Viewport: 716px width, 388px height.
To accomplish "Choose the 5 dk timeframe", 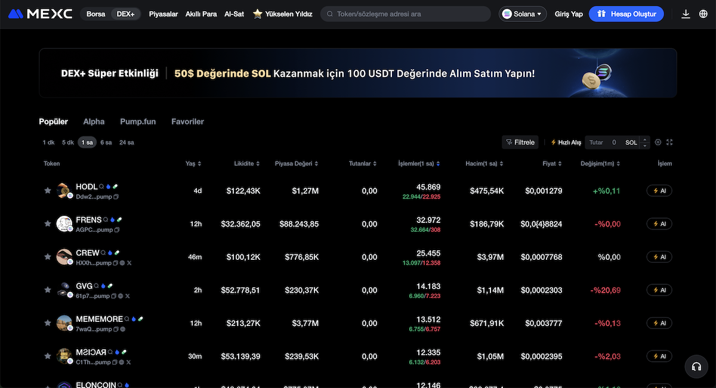I will (x=68, y=142).
